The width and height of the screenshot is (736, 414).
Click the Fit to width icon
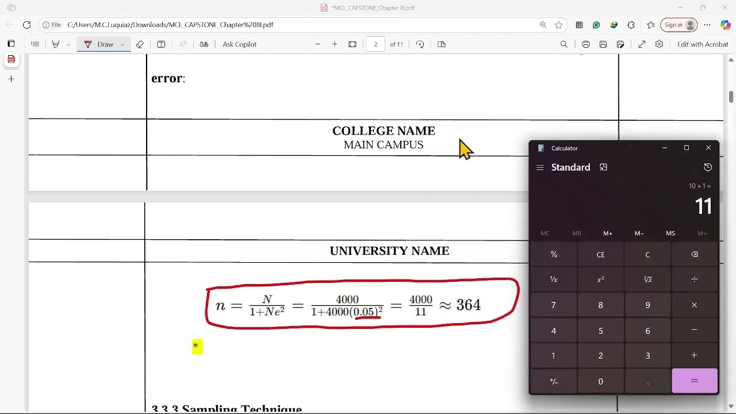tap(352, 44)
